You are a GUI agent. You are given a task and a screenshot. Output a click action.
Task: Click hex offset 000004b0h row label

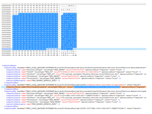(x=7, y=47)
